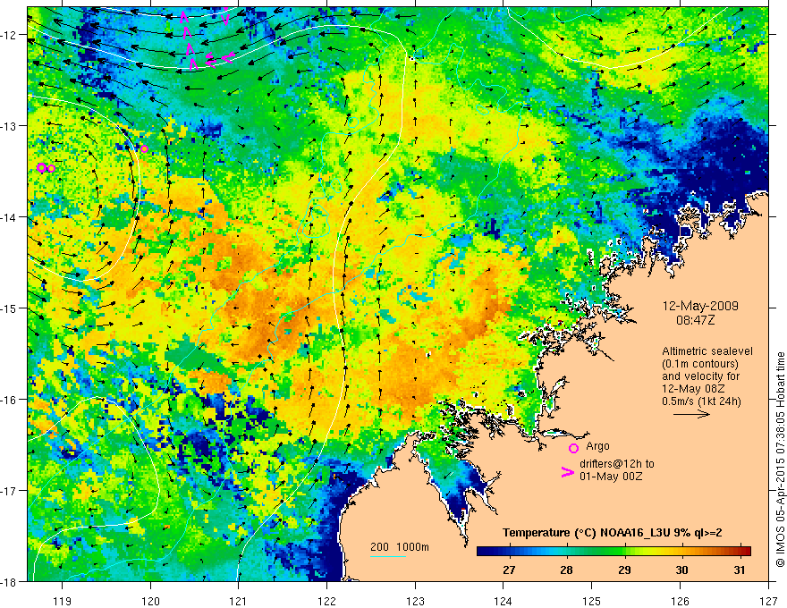This screenshot has width=787, height=608.
Task: Select the bold Argo float circle near 118.8°E
Action: (41, 167)
